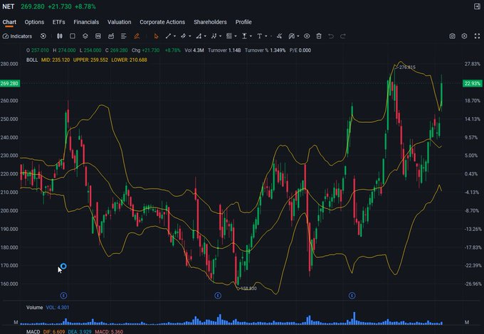The width and height of the screenshot is (484, 334).
Task: Take a chart snapshot with camera icon
Action: click(x=452, y=36)
